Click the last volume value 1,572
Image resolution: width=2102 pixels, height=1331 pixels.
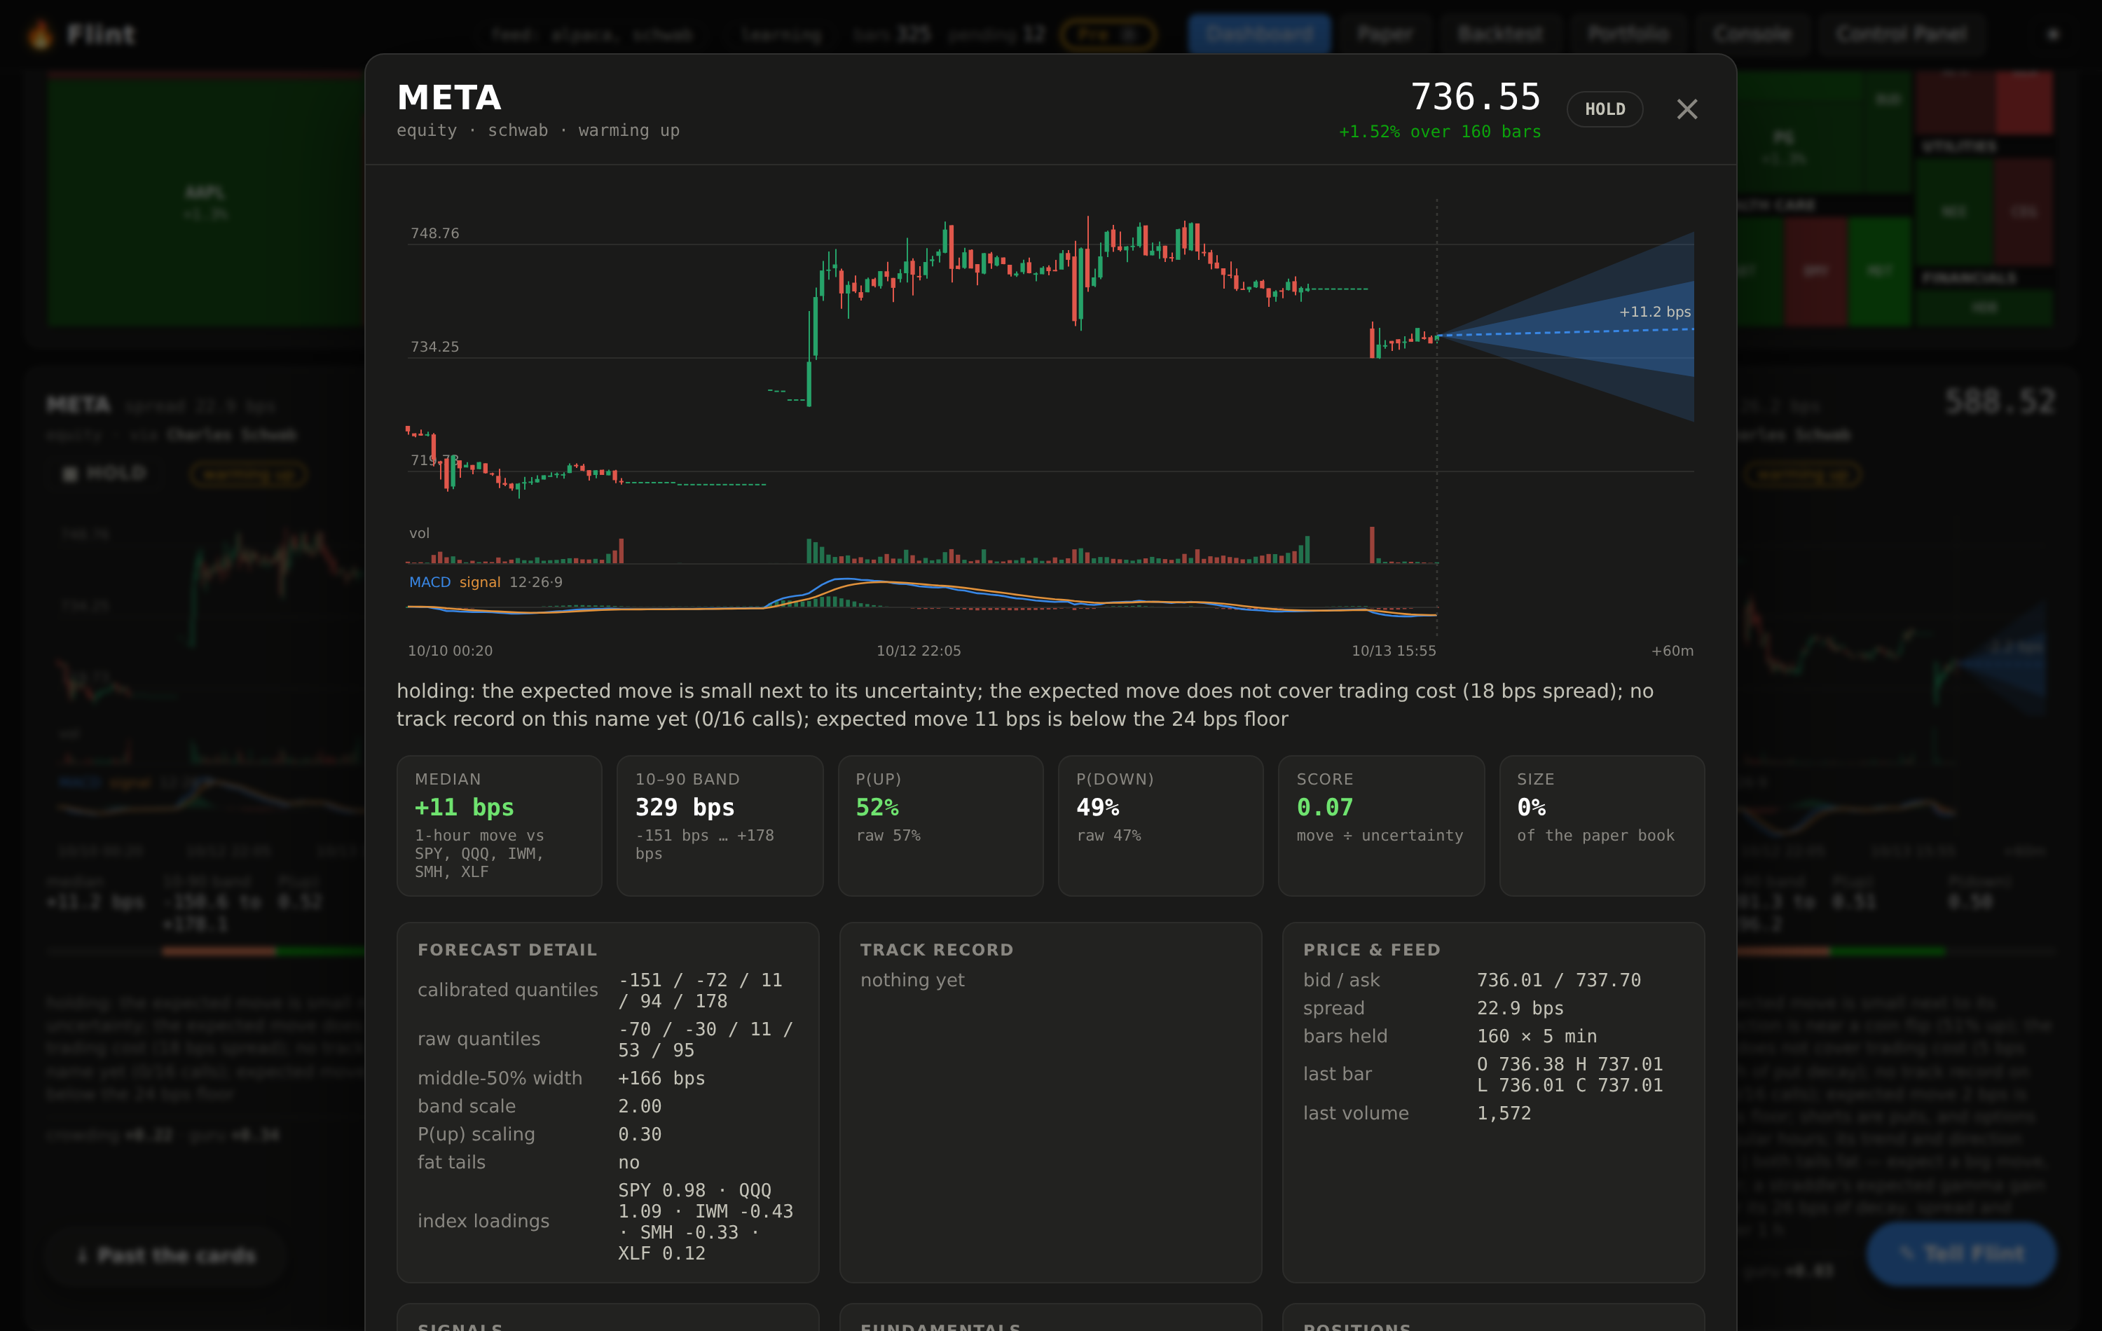coord(1503,1113)
